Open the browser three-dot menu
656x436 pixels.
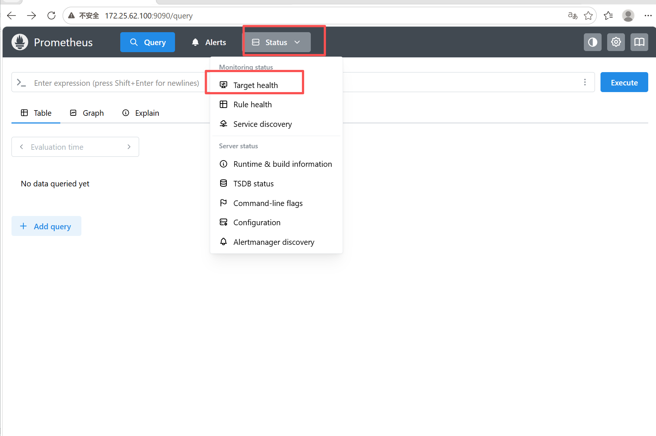click(x=648, y=16)
